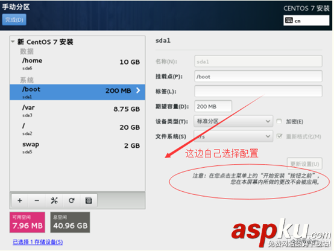Click the 8.75 GB size of /var
This screenshot has width=334, height=251.
point(127,109)
